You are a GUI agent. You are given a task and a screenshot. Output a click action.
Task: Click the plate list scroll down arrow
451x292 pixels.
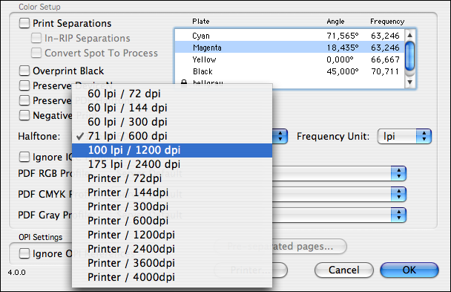410,82
